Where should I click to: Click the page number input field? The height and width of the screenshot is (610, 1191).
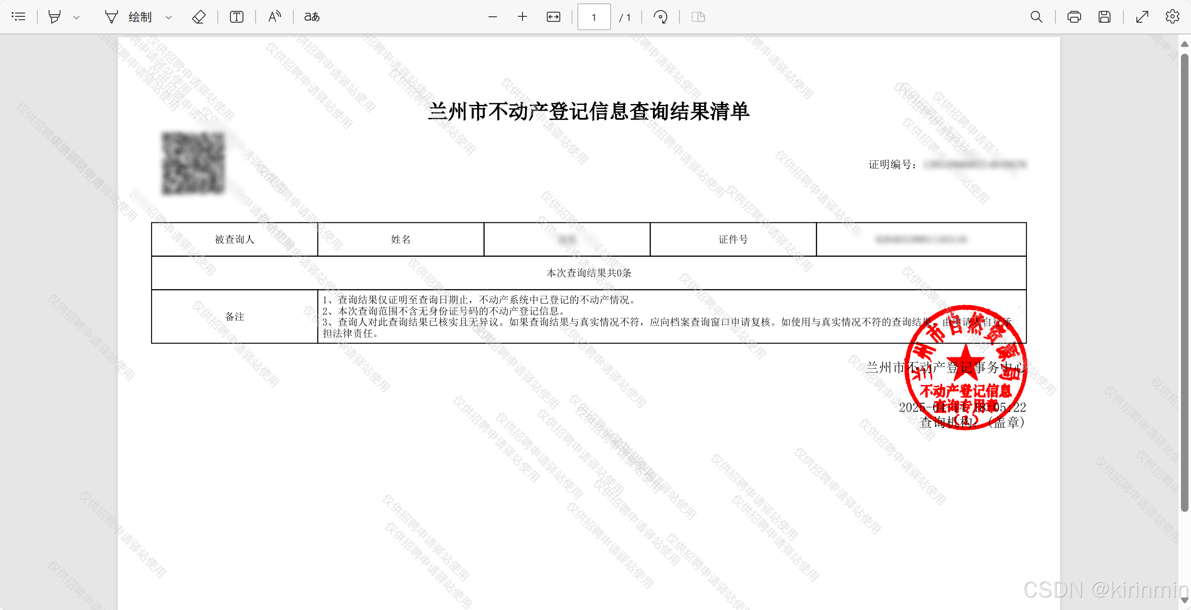pos(594,17)
